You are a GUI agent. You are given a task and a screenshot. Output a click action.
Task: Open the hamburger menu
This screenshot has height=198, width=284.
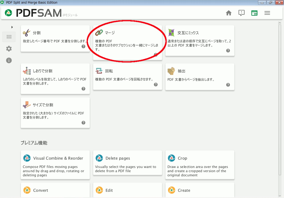(267, 13)
